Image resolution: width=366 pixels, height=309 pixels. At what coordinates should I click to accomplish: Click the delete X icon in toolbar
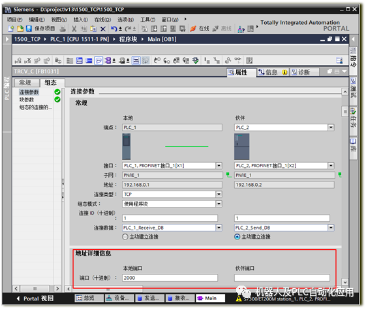click(102, 29)
